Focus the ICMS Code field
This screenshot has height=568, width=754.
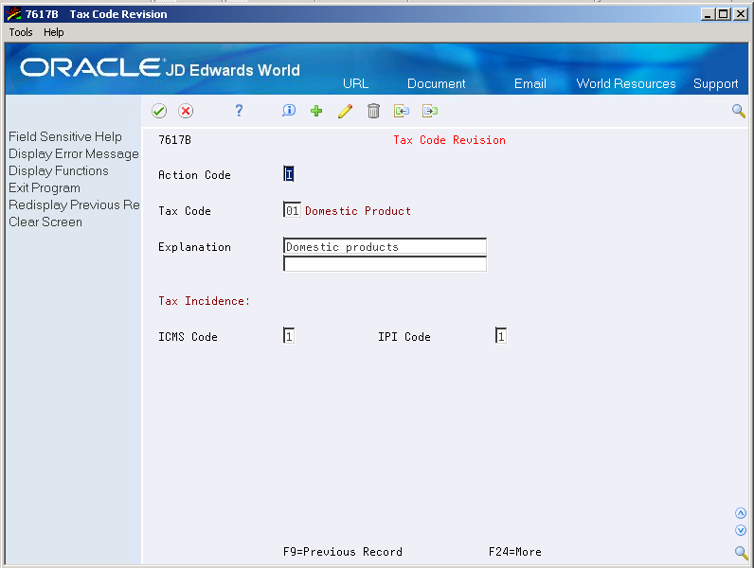coord(289,336)
